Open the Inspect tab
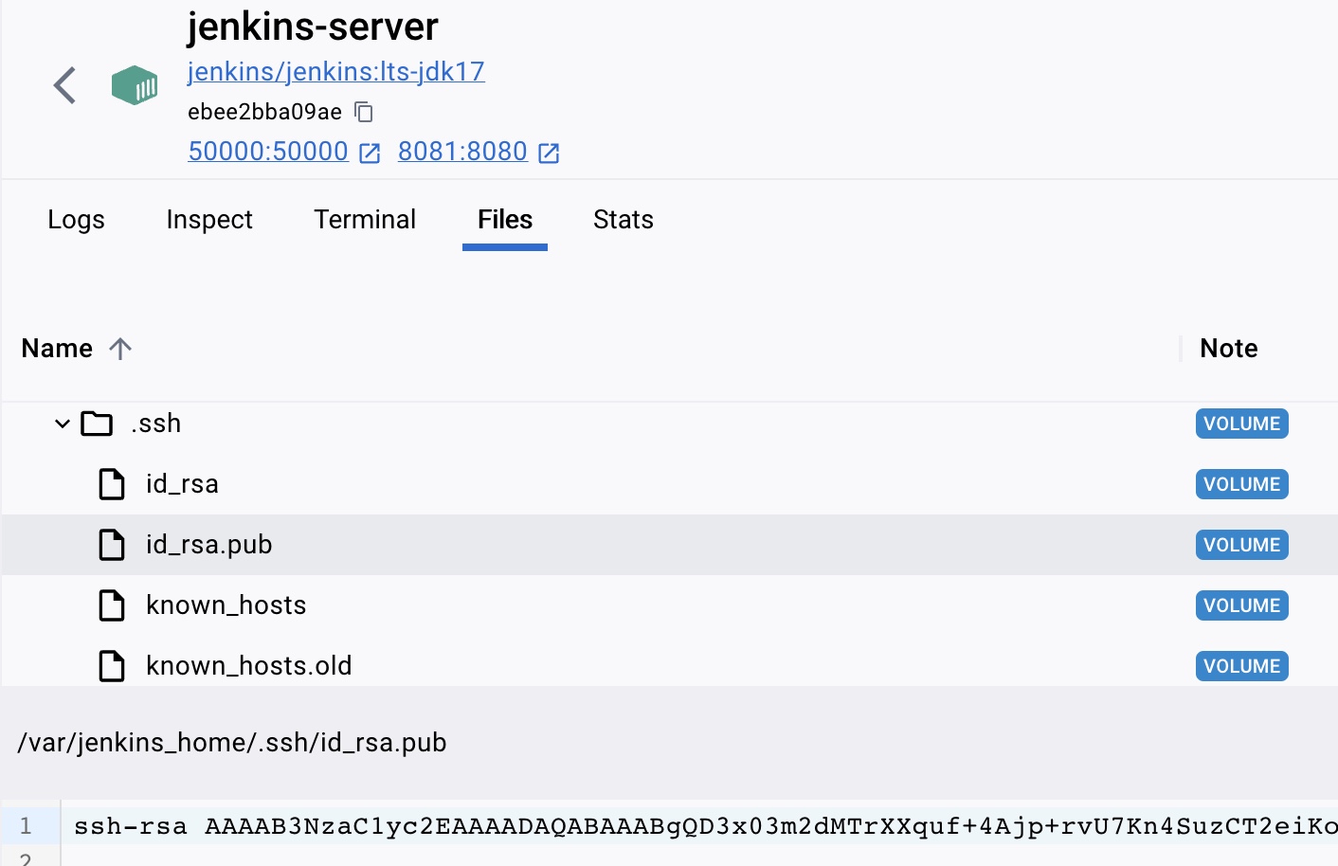Viewport: 1338px width, 866px height. [209, 220]
